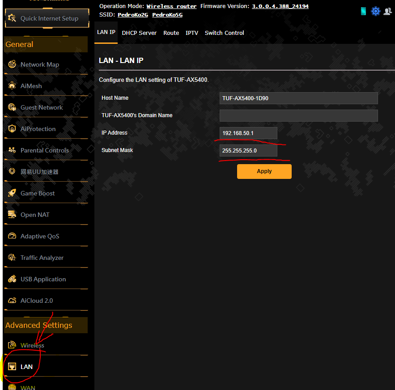
Task: Click the PedroKo5G SSID link
Action: click(x=167, y=15)
